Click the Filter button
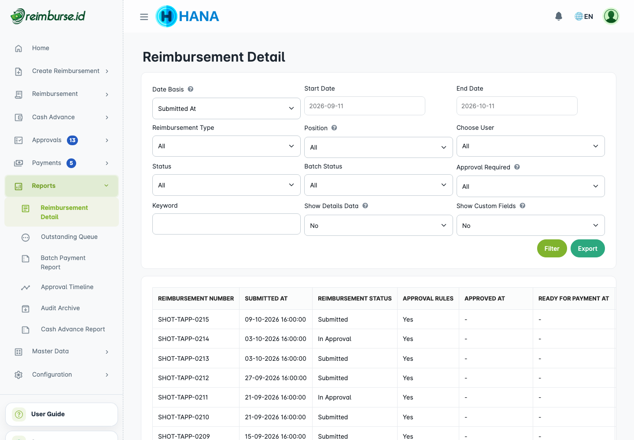Viewport: 634px width, 440px height. point(552,249)
